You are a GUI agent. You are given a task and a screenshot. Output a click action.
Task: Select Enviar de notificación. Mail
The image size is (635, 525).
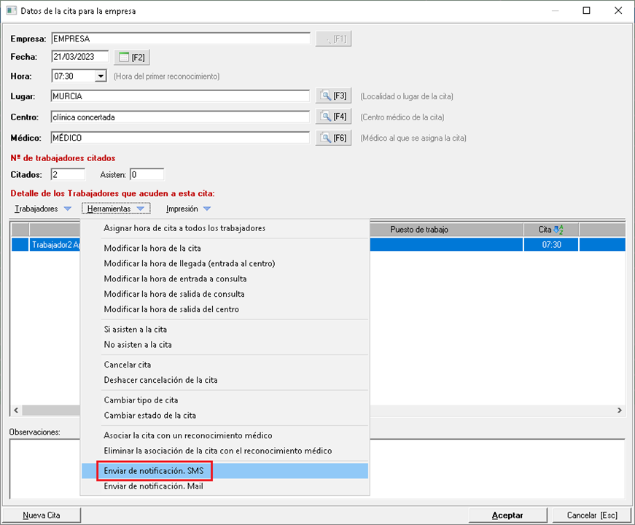[x=154, y=486]
